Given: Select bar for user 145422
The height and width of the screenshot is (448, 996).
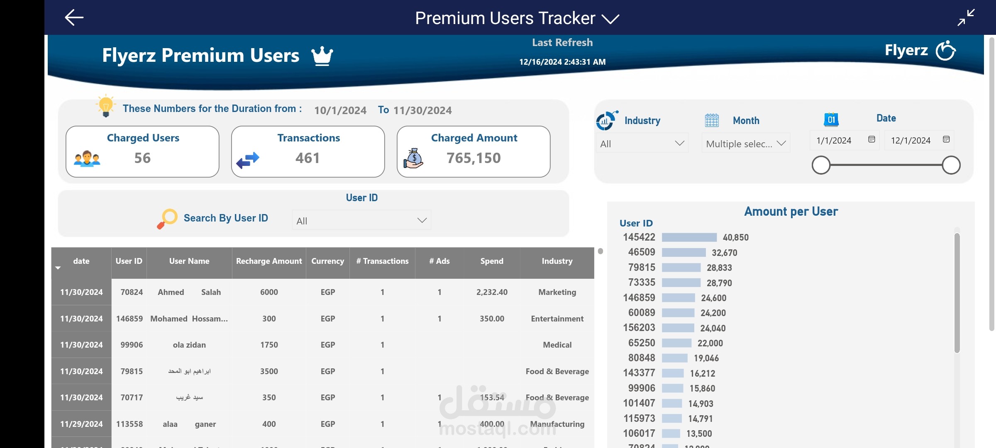Looking at the screenshot, I should 689,237.
